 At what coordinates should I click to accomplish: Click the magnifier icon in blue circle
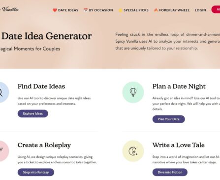click(3, 92)
